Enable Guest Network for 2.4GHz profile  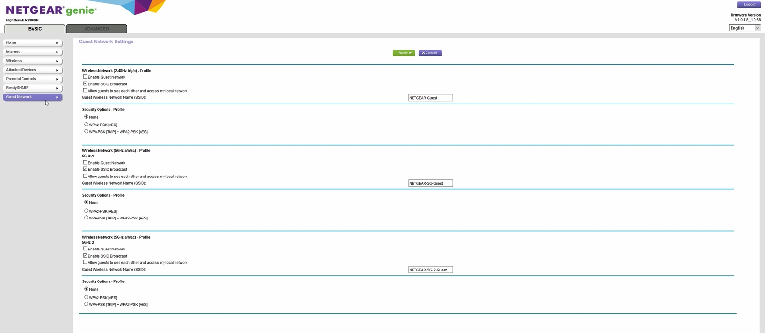pyautogui.click(x=85, y=77)
